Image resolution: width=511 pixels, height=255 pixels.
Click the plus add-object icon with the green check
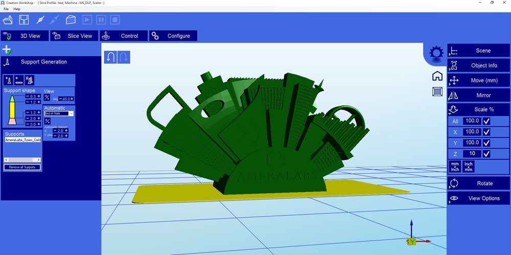7,50
